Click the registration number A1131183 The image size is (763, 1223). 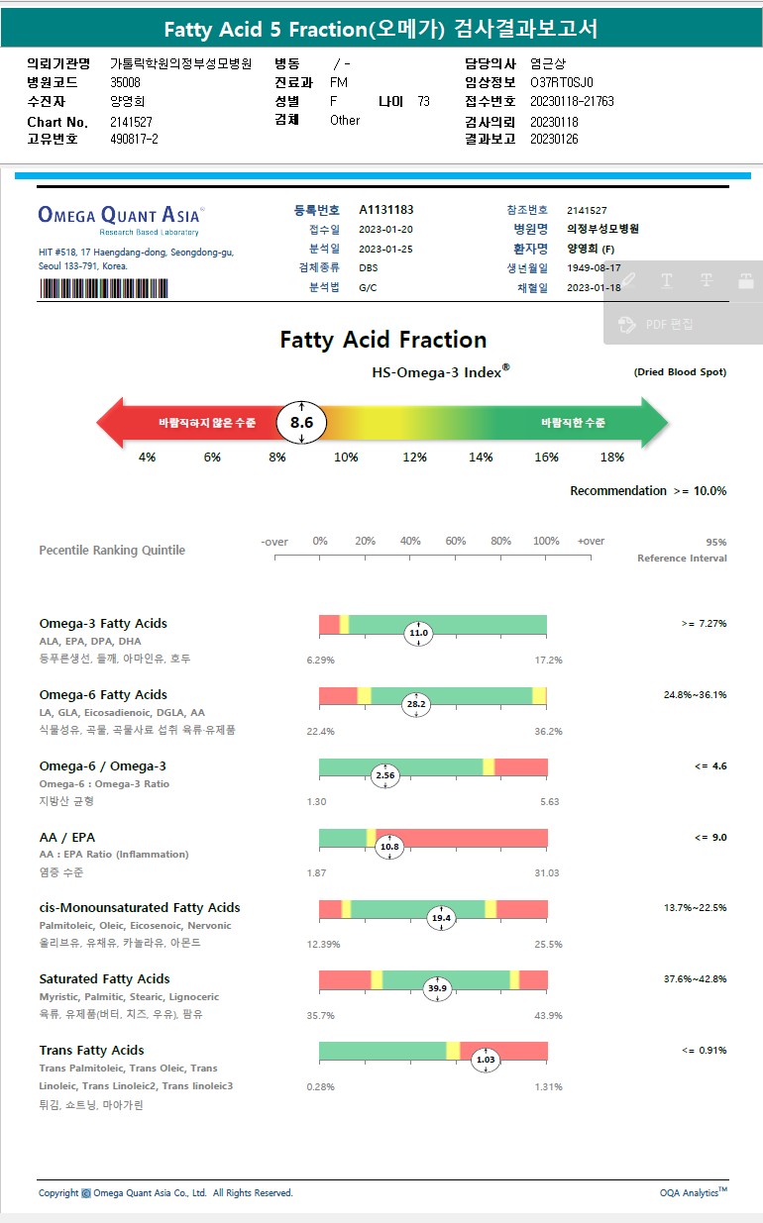386,210
